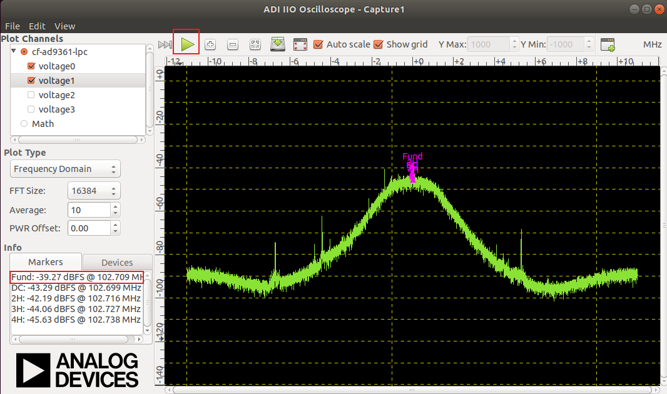Click the save plot data icon
667x394 pixels.
coord(278,44)
